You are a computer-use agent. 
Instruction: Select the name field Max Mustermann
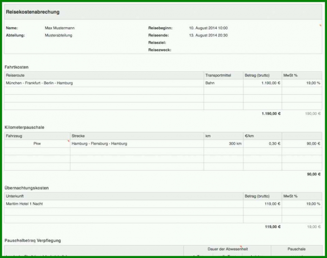click(60, 28)
